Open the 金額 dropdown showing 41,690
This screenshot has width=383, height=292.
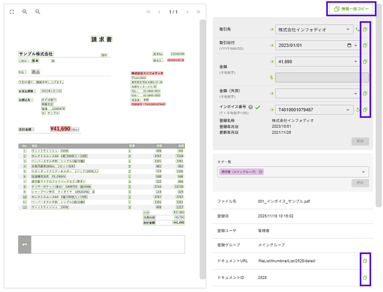click(356, 62)
